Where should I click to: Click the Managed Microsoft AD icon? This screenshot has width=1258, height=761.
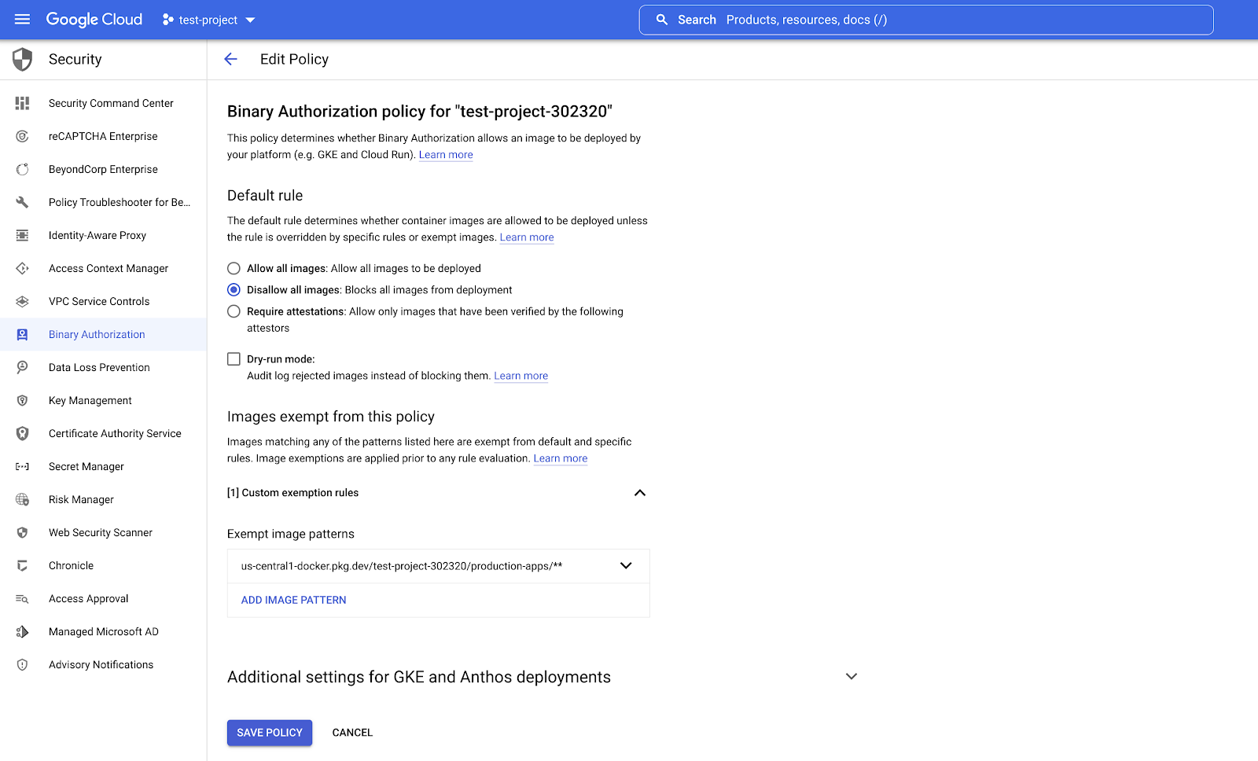coord(22,631)
